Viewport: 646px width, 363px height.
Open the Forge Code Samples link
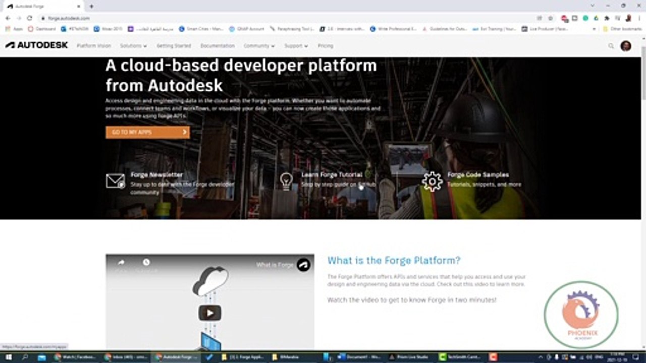[478, 174]
